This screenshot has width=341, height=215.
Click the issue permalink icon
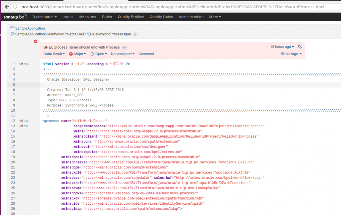click(299, 47)
